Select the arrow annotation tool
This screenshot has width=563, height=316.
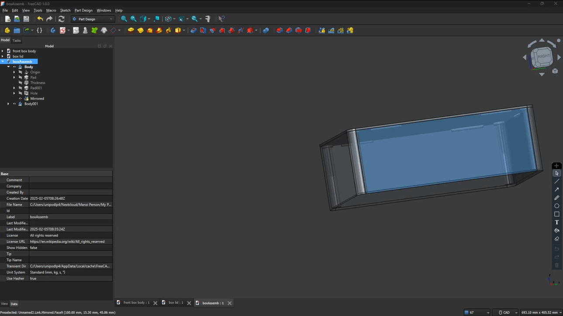(556, 190)
